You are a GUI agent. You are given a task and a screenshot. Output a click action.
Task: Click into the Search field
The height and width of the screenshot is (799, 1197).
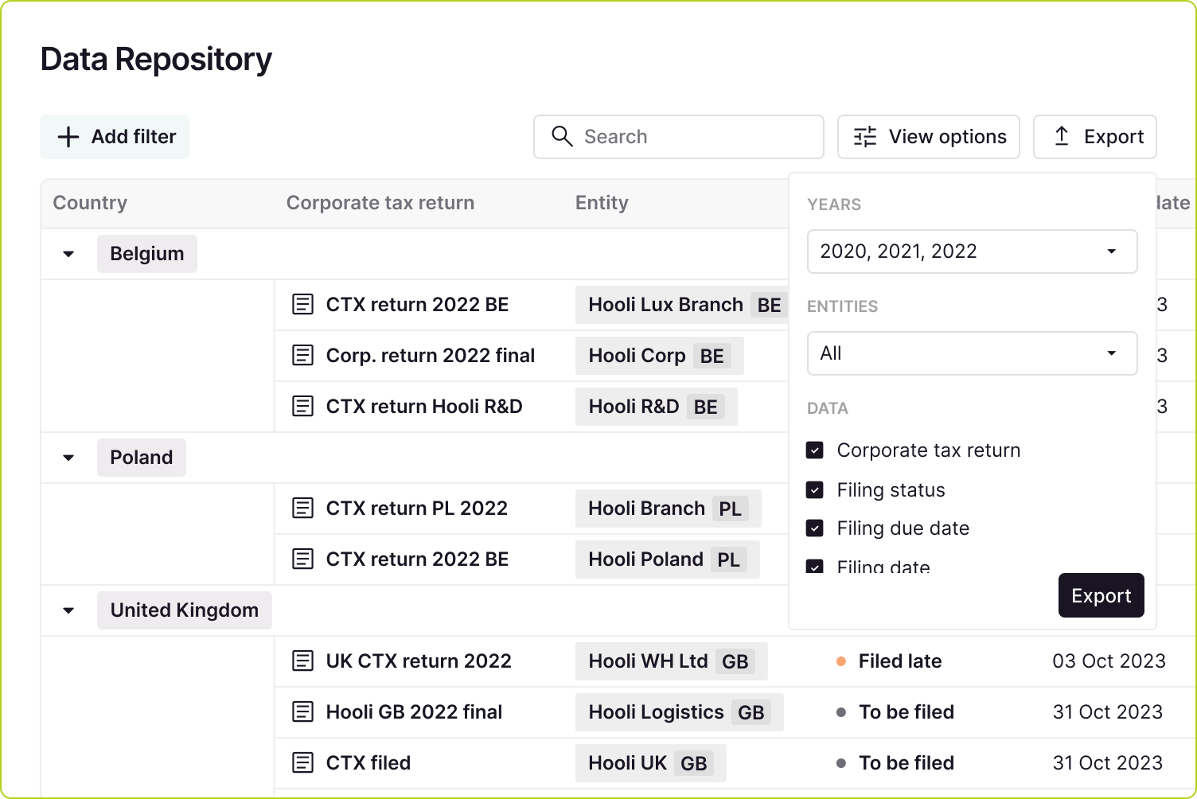[684, 137]
